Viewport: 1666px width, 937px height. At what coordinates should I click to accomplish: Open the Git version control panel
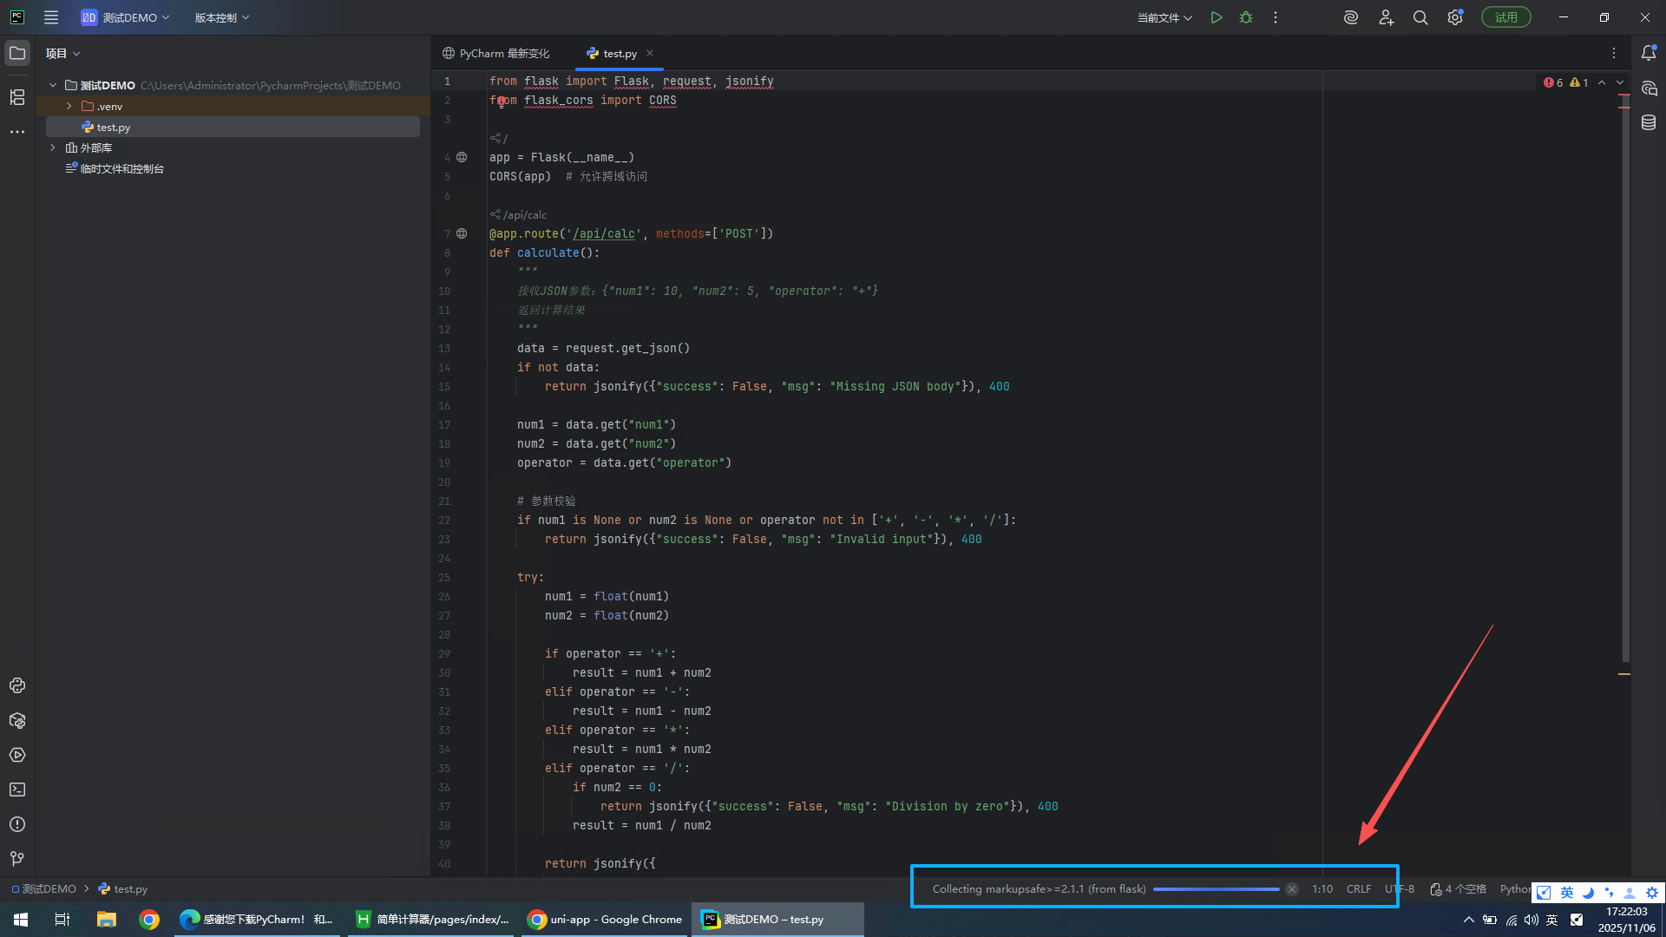(17, 859)
